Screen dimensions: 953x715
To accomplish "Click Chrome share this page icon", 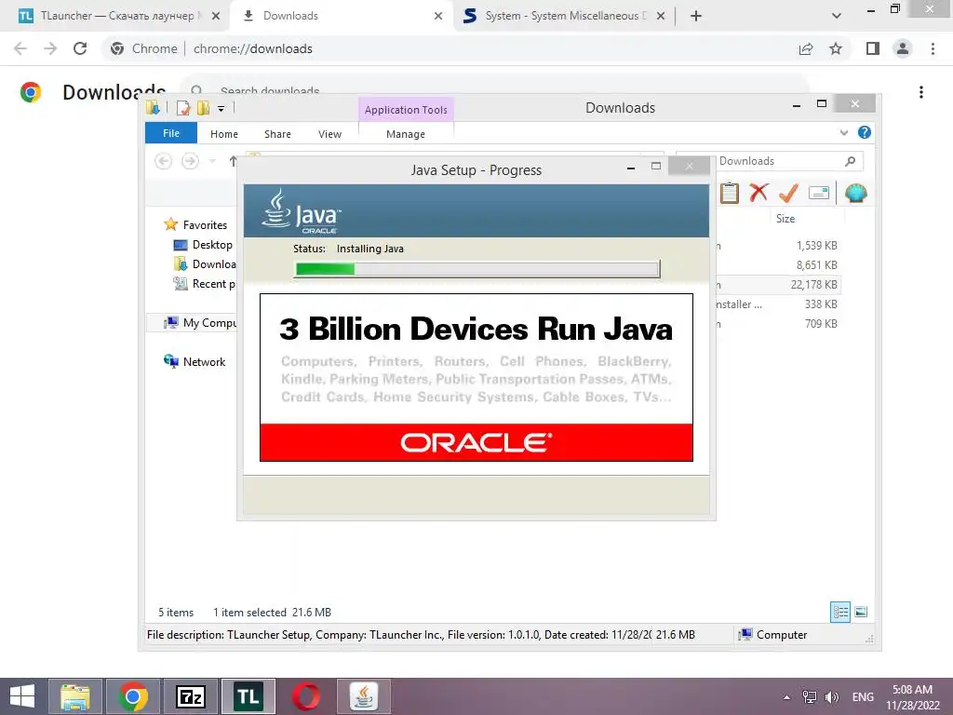I will (806, 48).
